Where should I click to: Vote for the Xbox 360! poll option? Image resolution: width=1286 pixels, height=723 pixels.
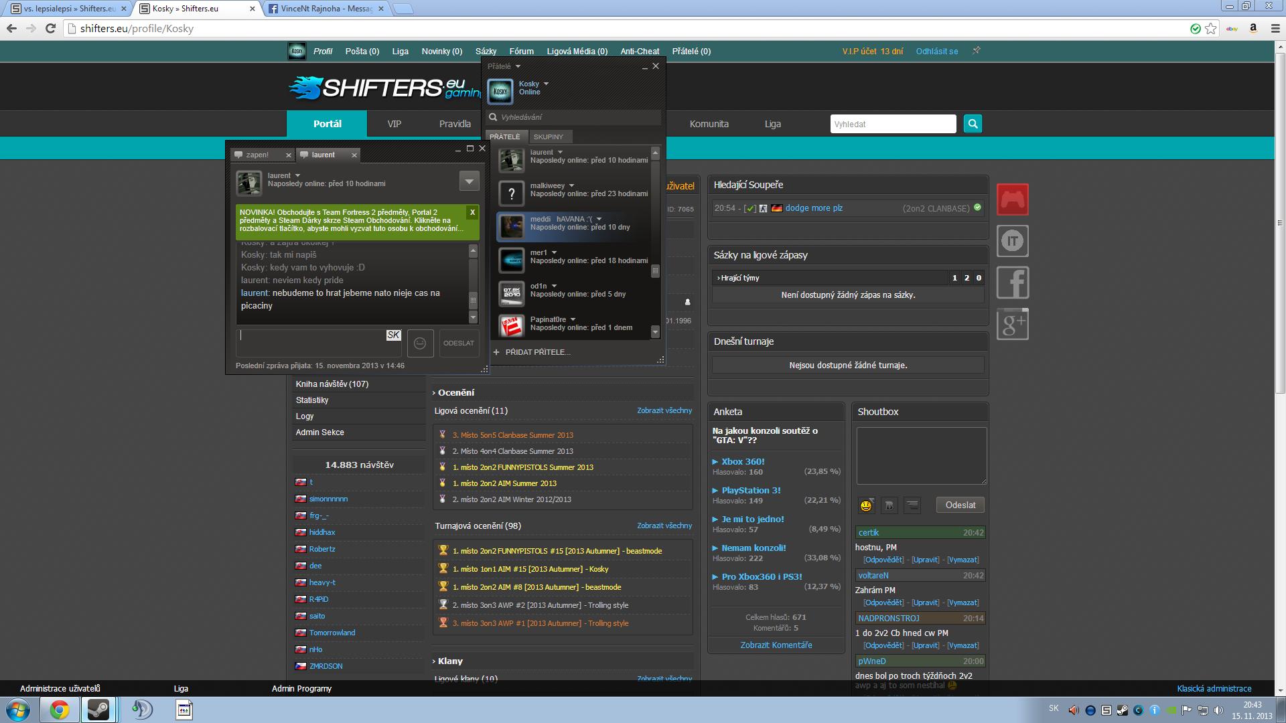[x=743, y=461]
